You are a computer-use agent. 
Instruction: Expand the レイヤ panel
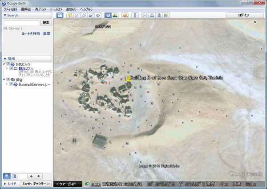10,184
